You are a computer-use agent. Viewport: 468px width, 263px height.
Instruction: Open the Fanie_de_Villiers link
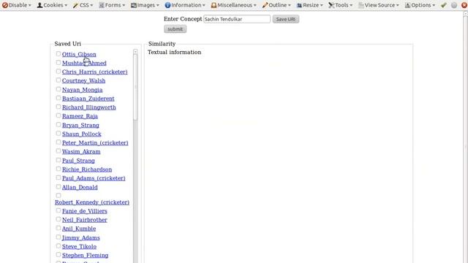point(85,211)
